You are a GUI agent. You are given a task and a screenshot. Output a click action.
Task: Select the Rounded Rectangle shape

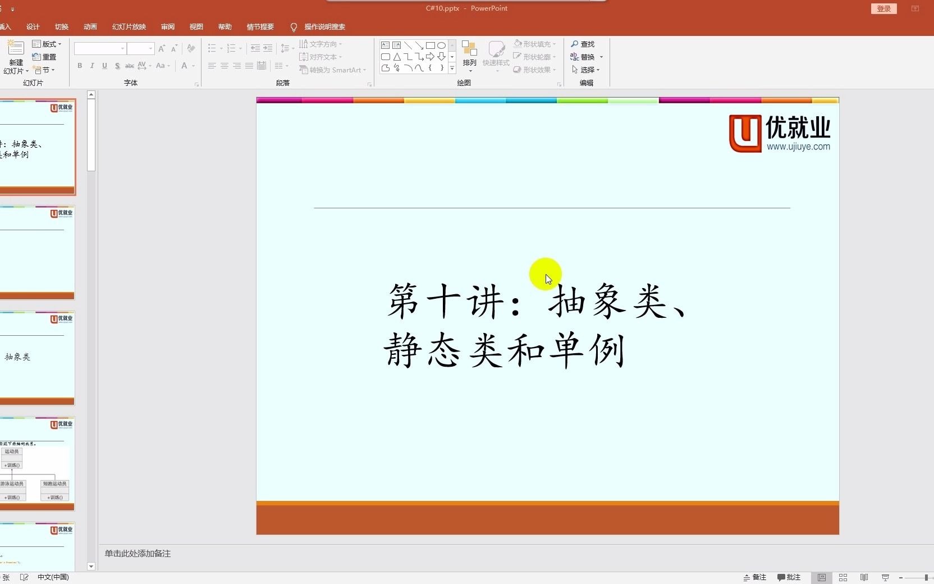pos(385,57)
